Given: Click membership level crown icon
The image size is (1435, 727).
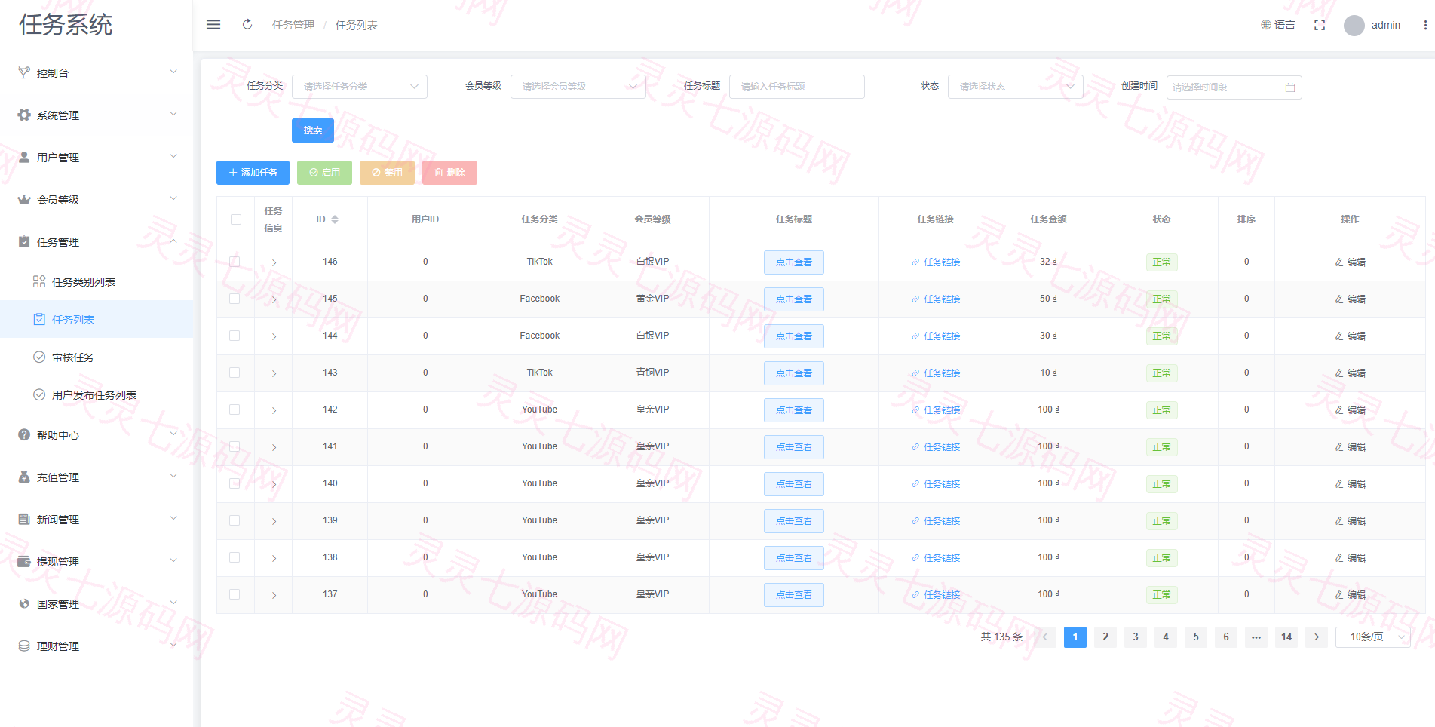Looking at the screenshot, I should pyautogui.click(x=24, y=200).
